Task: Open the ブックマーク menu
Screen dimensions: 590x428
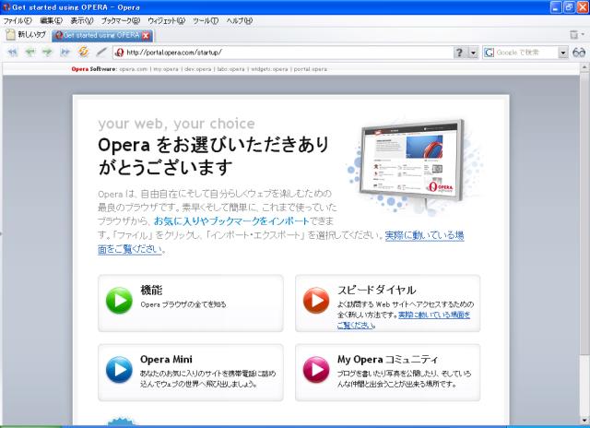Action: [120, 20]
